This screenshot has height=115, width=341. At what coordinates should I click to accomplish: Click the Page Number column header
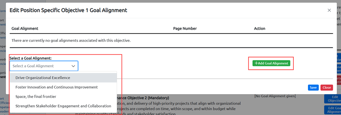185,29
